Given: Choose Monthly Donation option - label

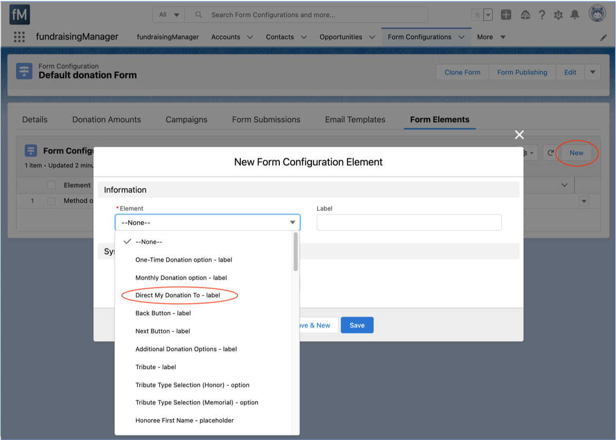Looking at the screenshot, I should tap(204, 278).
